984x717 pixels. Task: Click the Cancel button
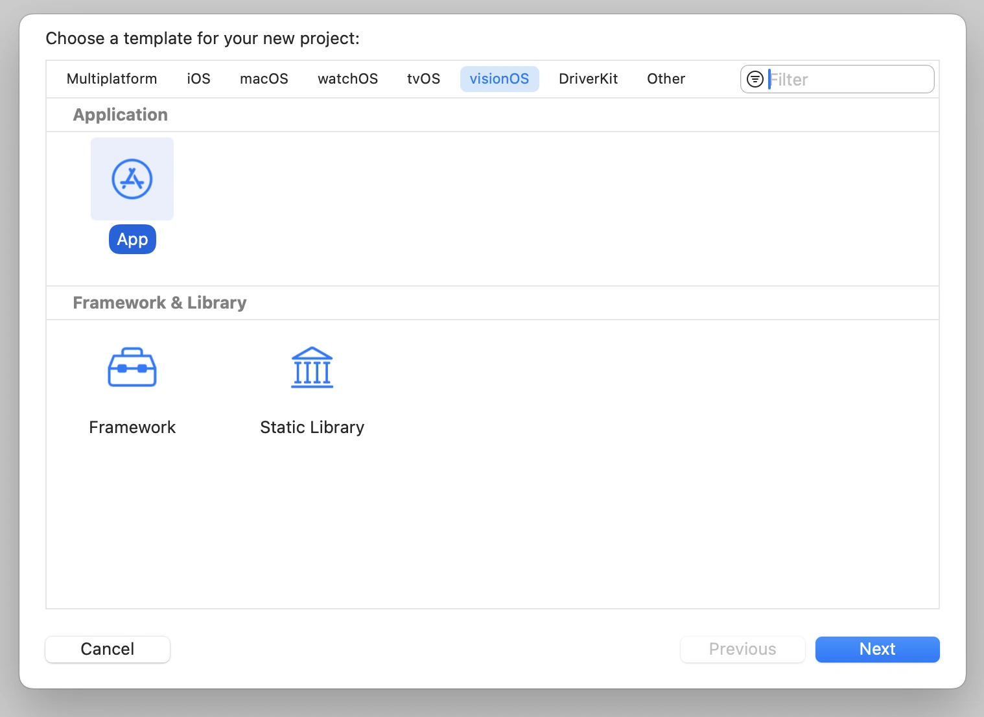(x=108, y=650)
